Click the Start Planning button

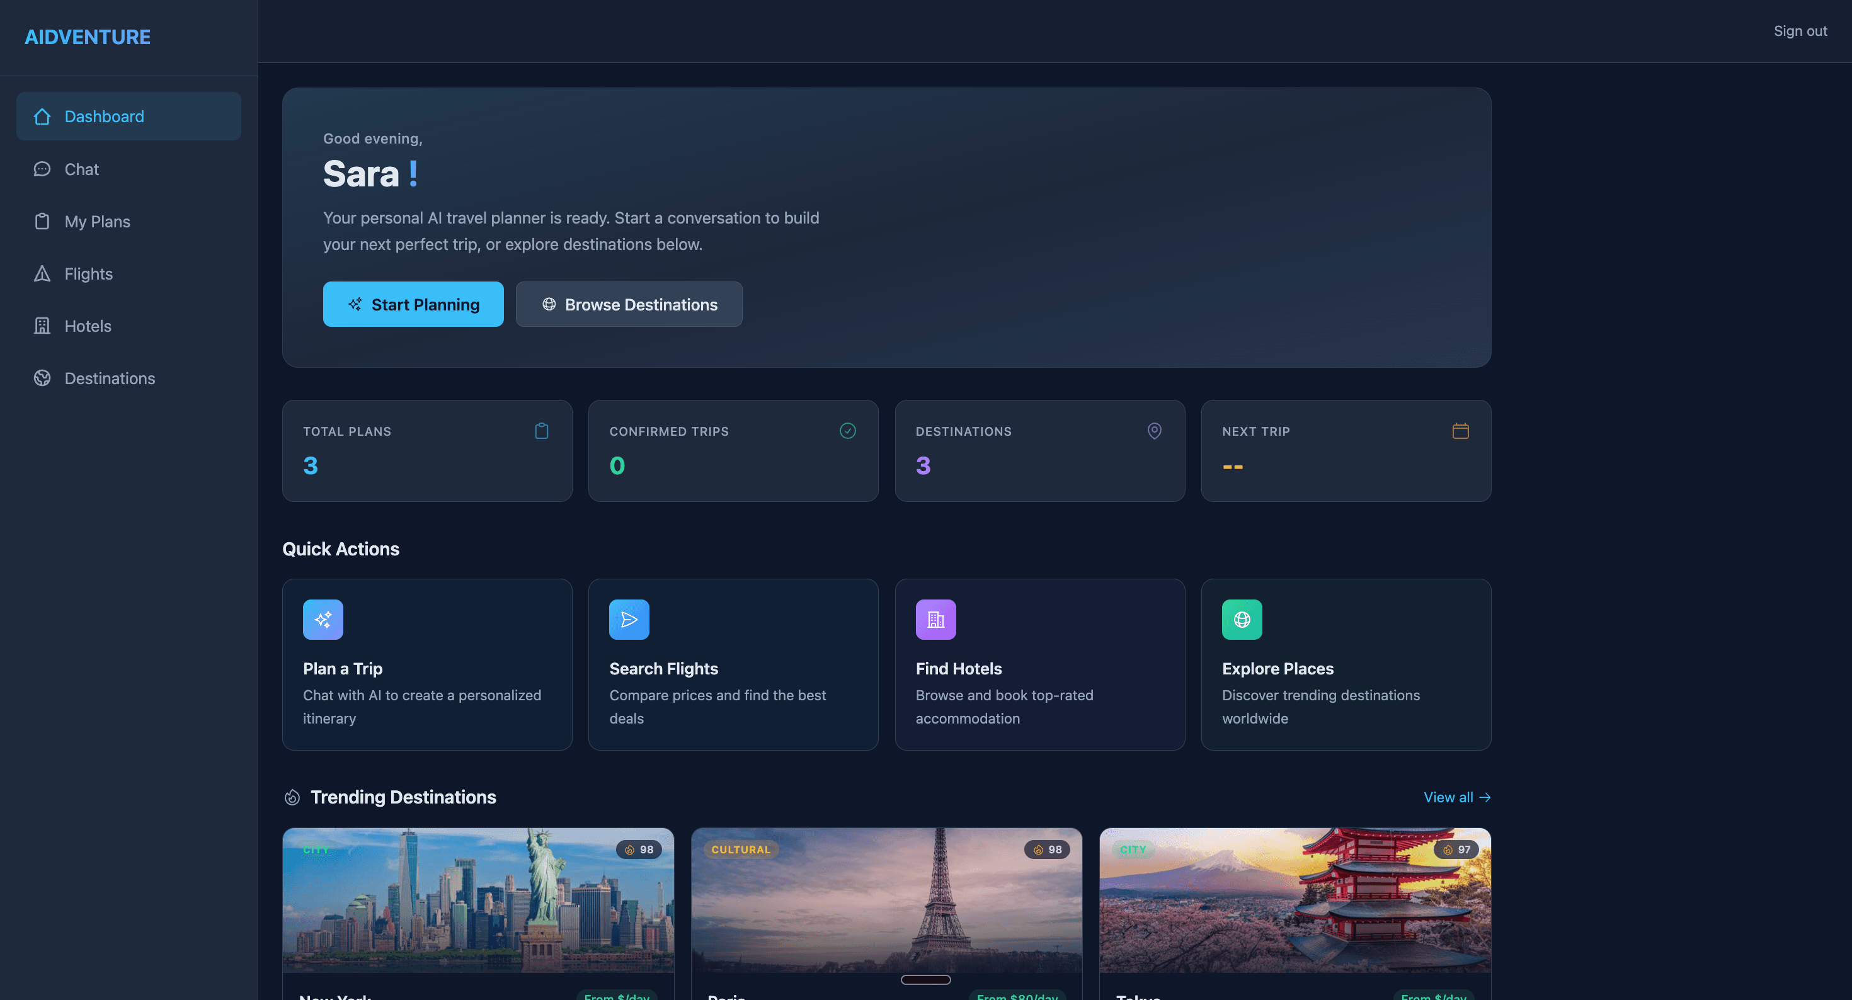click(x=413, y=304)
